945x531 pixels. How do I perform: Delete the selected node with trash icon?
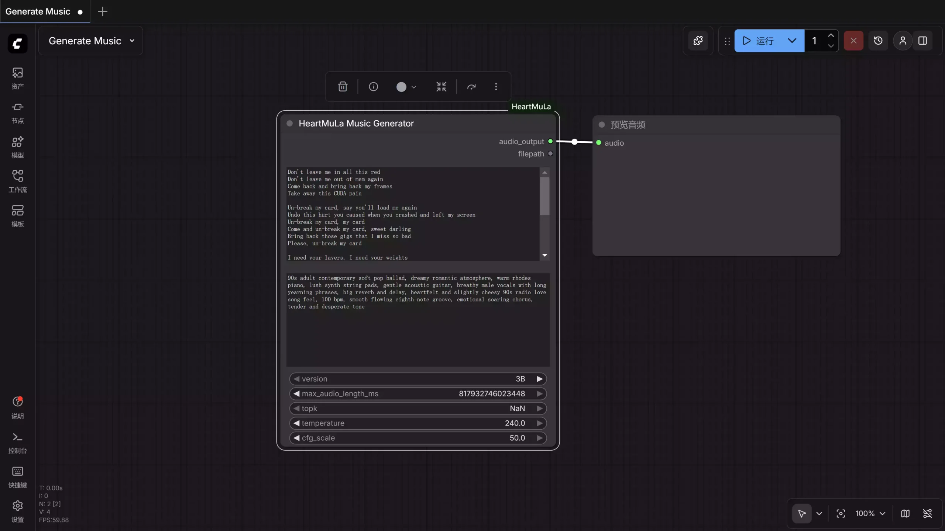pyautogui.click(x=343, y=87)
